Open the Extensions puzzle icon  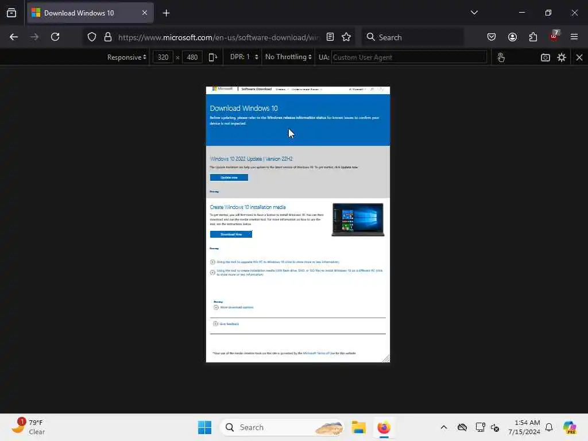point(533,37)
